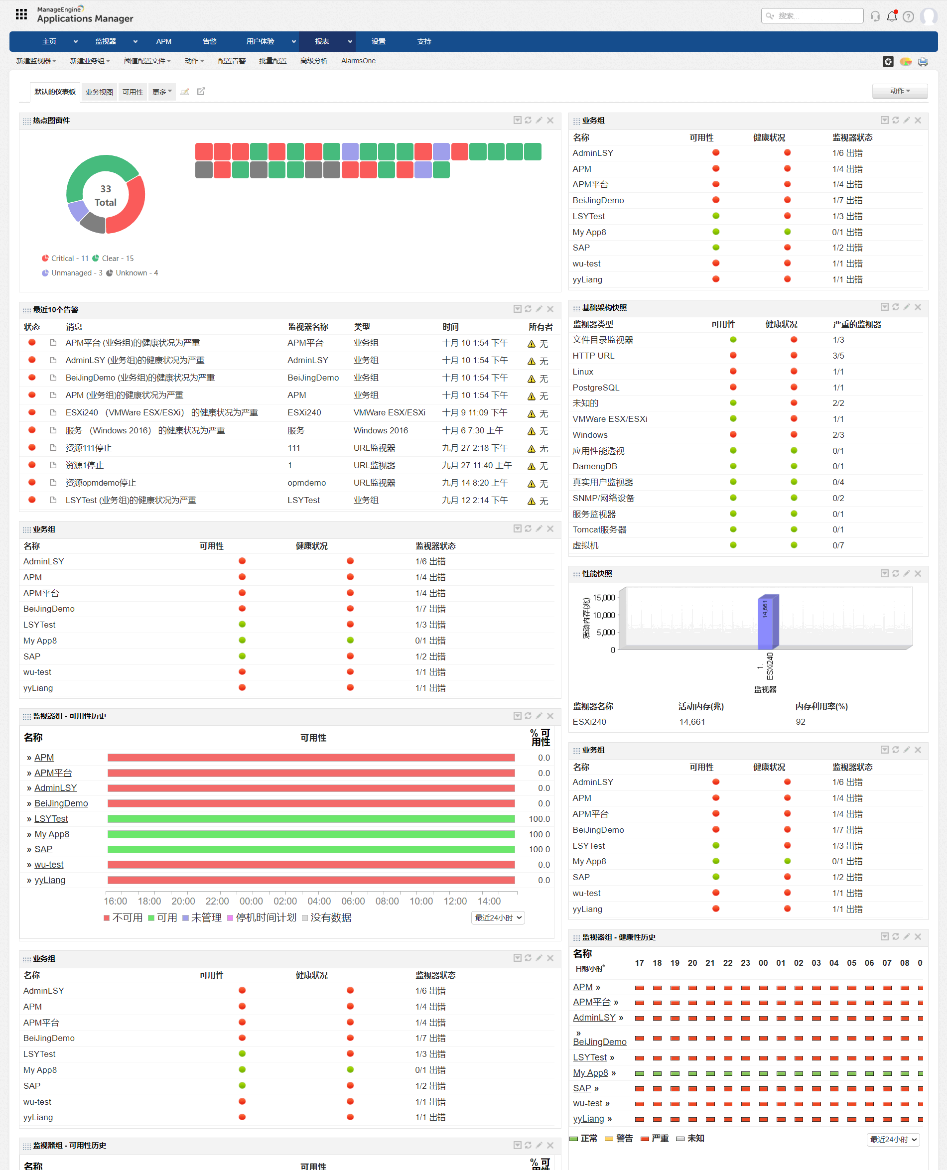The image size is (947, 1170).
Task: Click the ESXi240 bar in 性能快照 chart
Action: tap(768, 622)
